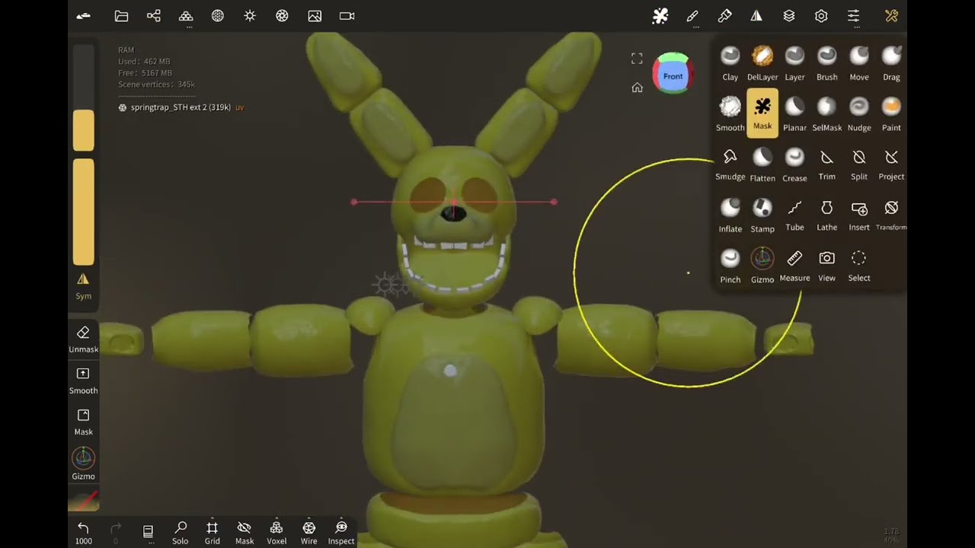Select the Layer brush tool
Image resolution: width=975 pixels, height=548 pixels.
(794, 64)
